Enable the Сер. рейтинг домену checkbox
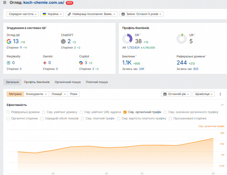The image size is (227, 175). click(44, 112)
